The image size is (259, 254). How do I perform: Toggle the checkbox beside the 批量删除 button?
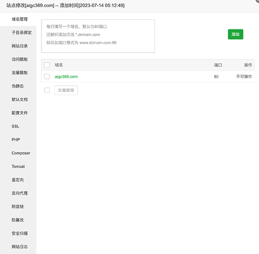[x=47, y=90]
